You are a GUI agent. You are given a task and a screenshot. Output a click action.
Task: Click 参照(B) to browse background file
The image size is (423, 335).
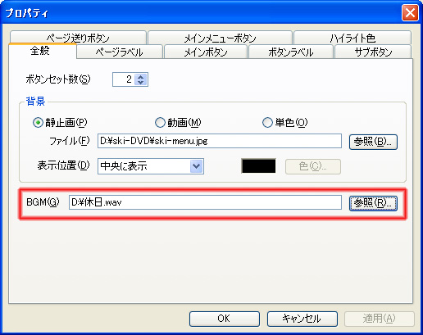click(373, 142)
